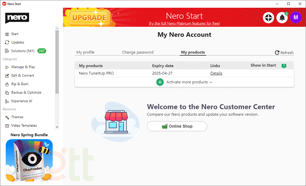Click the Updates label in sidebar
This screenshot has height=186, width=306.
pos(18,42)
